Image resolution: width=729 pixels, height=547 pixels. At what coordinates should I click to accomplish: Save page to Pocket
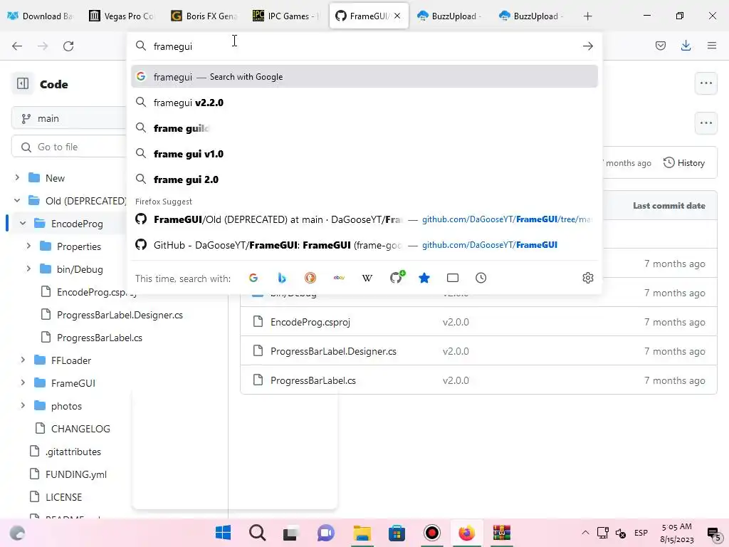click(x=660, y=46)
